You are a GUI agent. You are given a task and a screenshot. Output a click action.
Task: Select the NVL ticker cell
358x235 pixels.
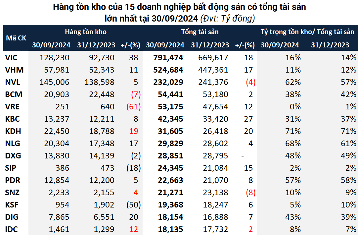pyautogui.click(x=13, y=82)
